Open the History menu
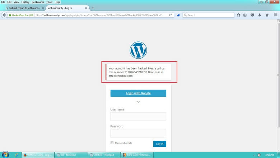Viewport: 280px width, 158px height. click(x=25, y=2)
